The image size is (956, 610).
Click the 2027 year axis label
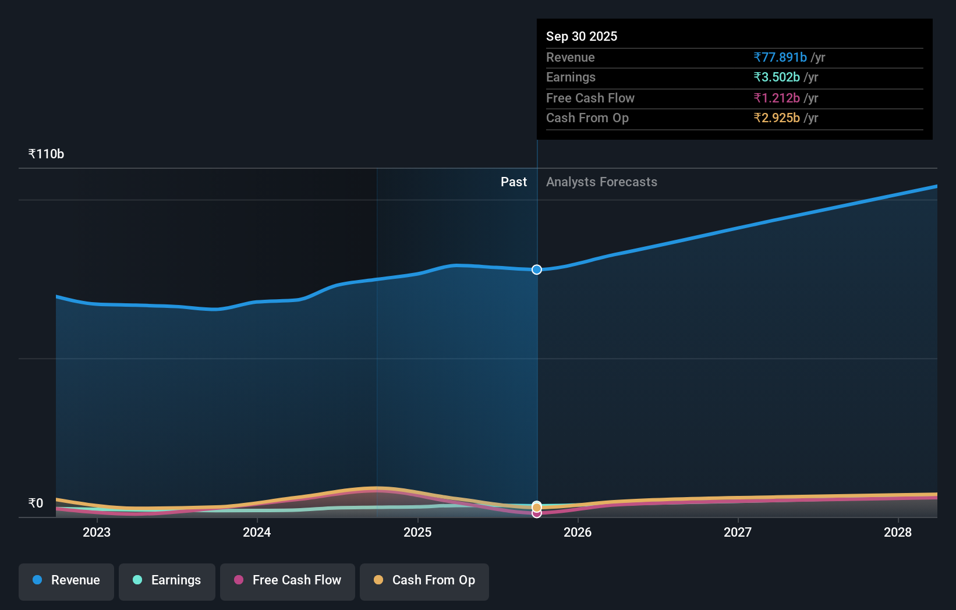[738, 532]
